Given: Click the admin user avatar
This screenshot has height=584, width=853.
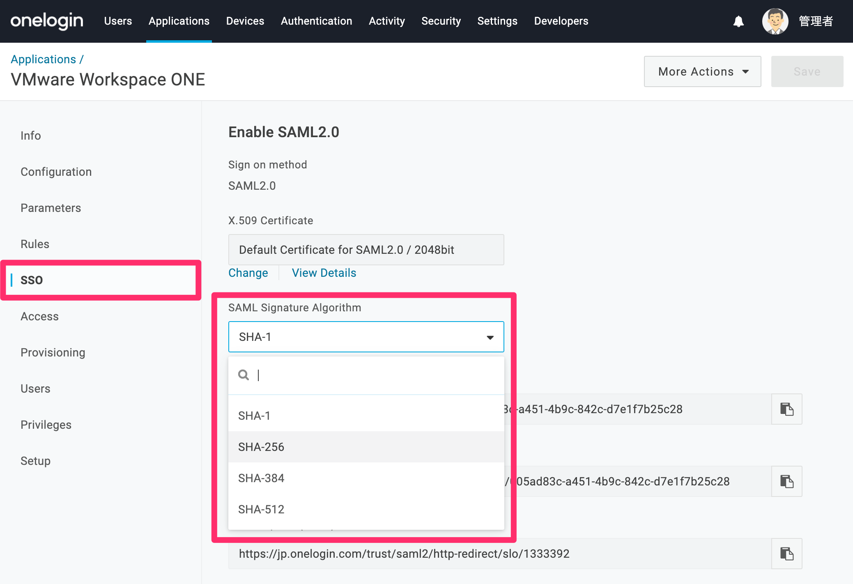Looking at the screenshot, I should coord(775,21).
